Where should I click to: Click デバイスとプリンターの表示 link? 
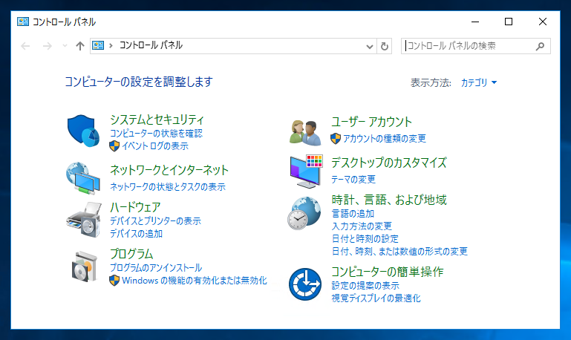(155, 221)
